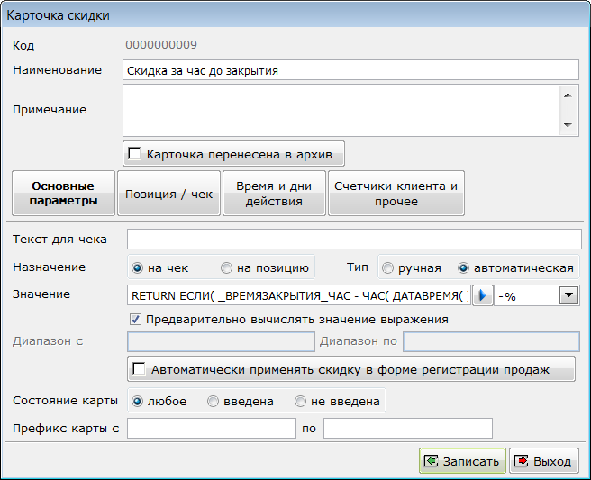591x480 pixels.
Task: Expand the -% value type dropdown
Action: (x=568, y=295)
